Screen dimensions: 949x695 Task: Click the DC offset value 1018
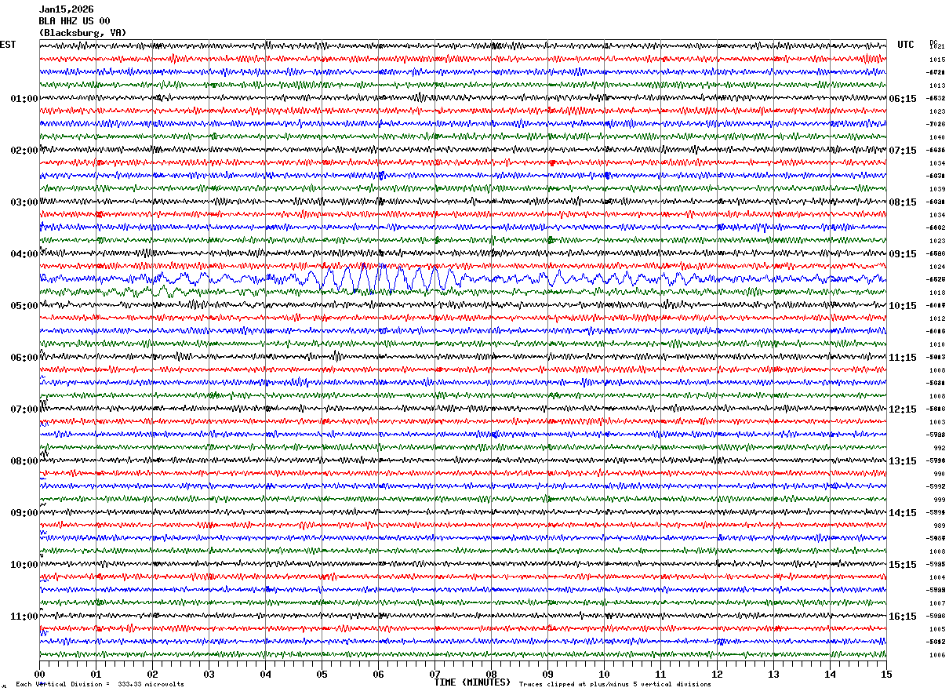[x=937, y=293]
